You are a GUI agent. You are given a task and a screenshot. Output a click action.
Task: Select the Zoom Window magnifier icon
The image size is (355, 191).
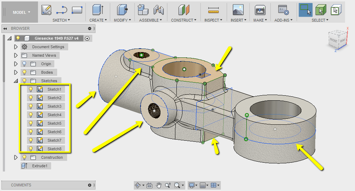click(x=177, y=185)
